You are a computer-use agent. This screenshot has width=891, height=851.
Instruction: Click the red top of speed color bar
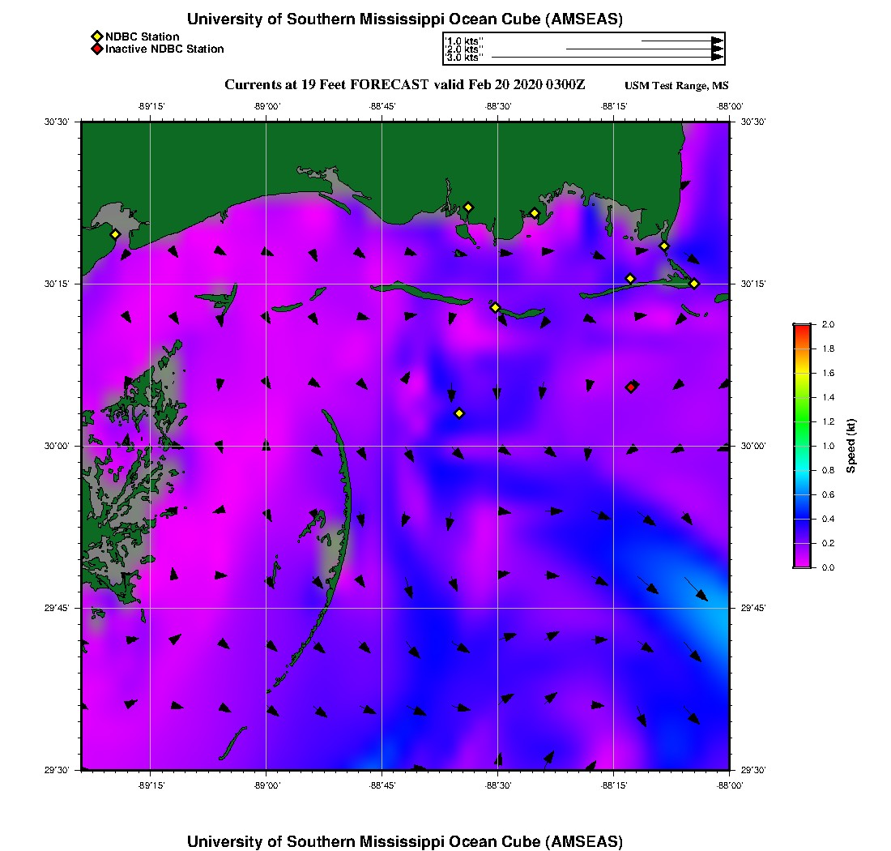pos(801,327)
